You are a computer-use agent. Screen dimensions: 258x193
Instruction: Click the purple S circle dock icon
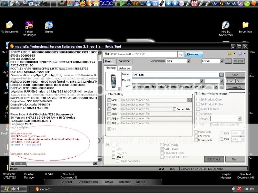pos(240,3)
